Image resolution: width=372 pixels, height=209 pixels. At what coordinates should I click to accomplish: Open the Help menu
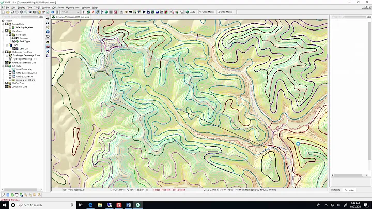pyautogui.click(x=95, y=8)
